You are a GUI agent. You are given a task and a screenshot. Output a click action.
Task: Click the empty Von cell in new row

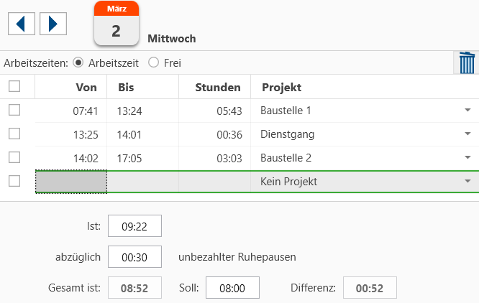71,182
